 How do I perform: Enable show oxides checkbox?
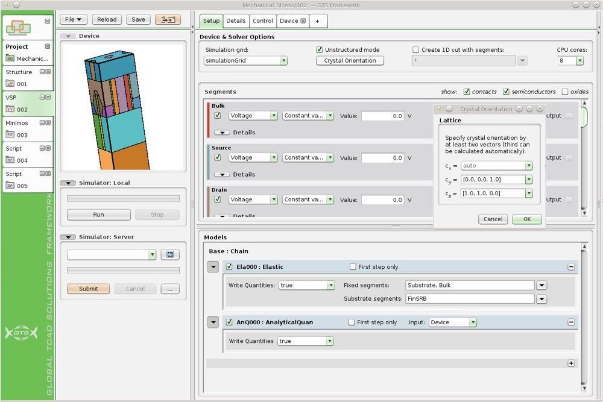coord(565,92)
